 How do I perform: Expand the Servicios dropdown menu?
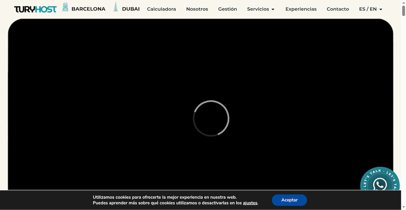point(261,9)
